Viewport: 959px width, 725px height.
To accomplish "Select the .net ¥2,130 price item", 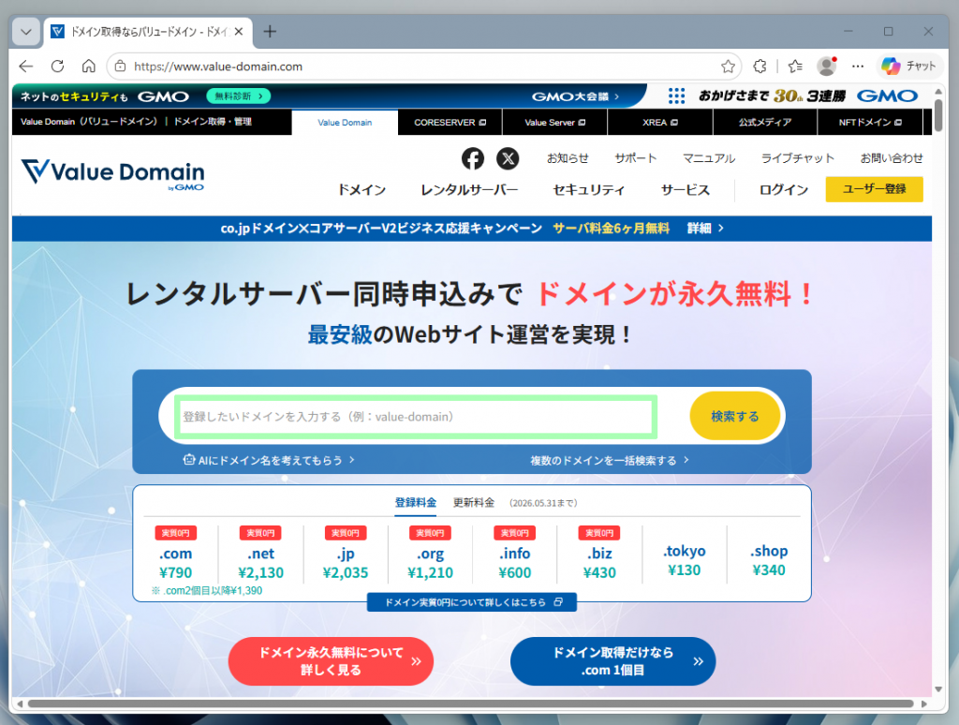I will pyautogui.click(x=260, y=555).
